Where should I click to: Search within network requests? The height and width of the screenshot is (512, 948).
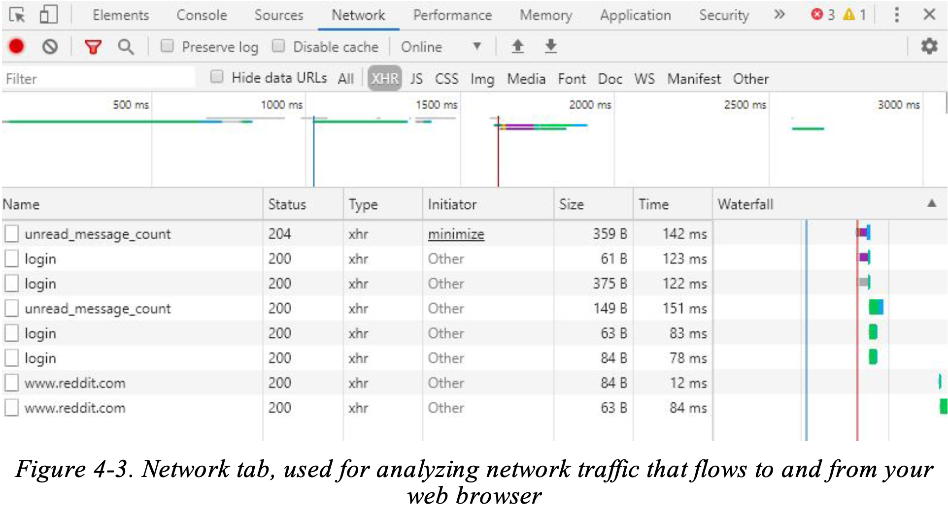click(126, 46)
